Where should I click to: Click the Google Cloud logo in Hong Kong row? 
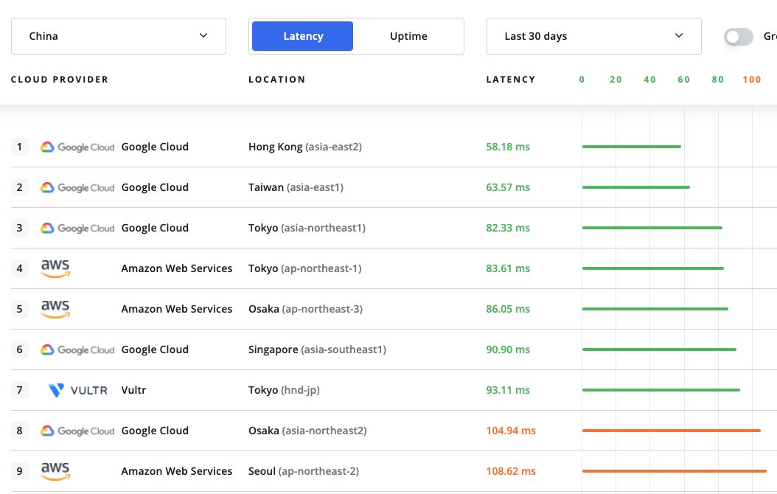[x=77, y=147]
